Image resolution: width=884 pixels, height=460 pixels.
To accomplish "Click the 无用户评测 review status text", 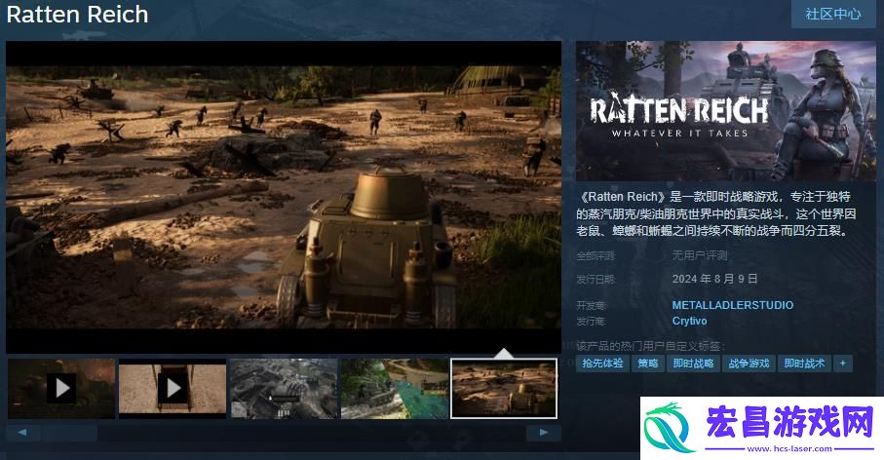I will tap(700, 256).
